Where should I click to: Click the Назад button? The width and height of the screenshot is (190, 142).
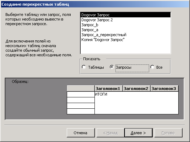coord(110,133)
